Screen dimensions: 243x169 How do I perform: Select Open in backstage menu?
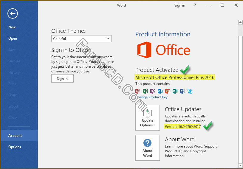tap(13, 38)
